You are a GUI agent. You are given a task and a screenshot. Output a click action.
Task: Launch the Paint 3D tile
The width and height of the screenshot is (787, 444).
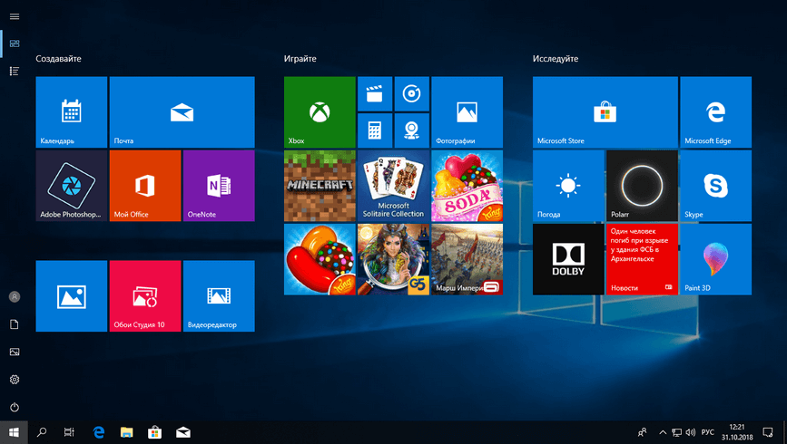point(715,259)
